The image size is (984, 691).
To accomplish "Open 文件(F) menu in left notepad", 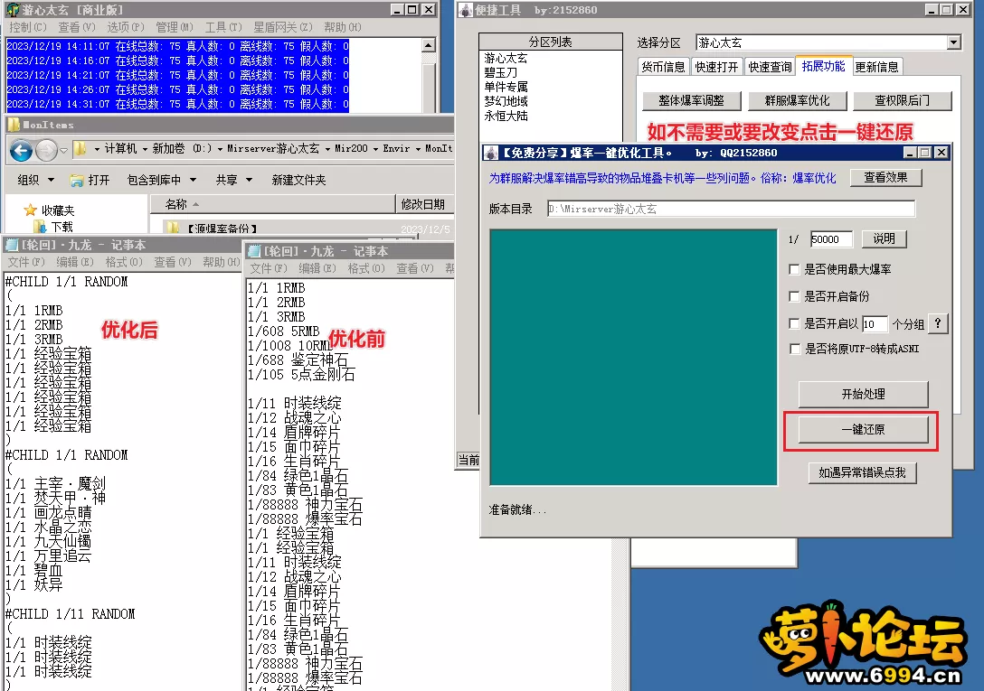I will pyautogui.click(x=26, y=261).
